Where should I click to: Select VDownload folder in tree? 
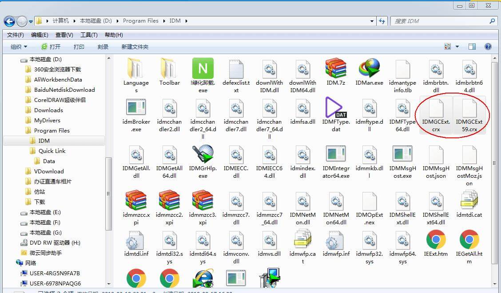[49, 171]
